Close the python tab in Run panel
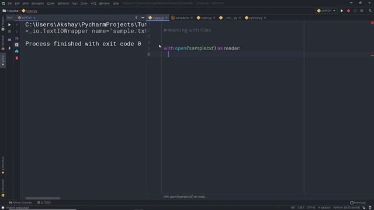The image size is (374, 210). (34, 18)
